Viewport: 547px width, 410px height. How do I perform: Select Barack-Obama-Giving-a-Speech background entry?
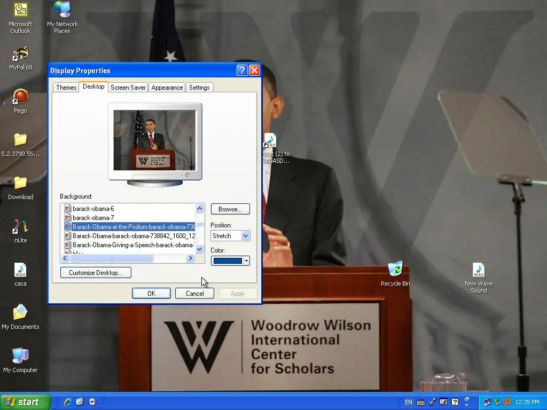[129, 245]
